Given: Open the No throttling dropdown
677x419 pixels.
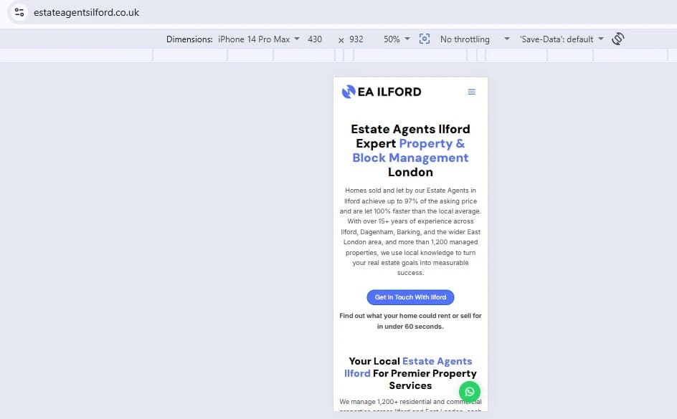Looking at the screenshot, I should tap(475, 39).
